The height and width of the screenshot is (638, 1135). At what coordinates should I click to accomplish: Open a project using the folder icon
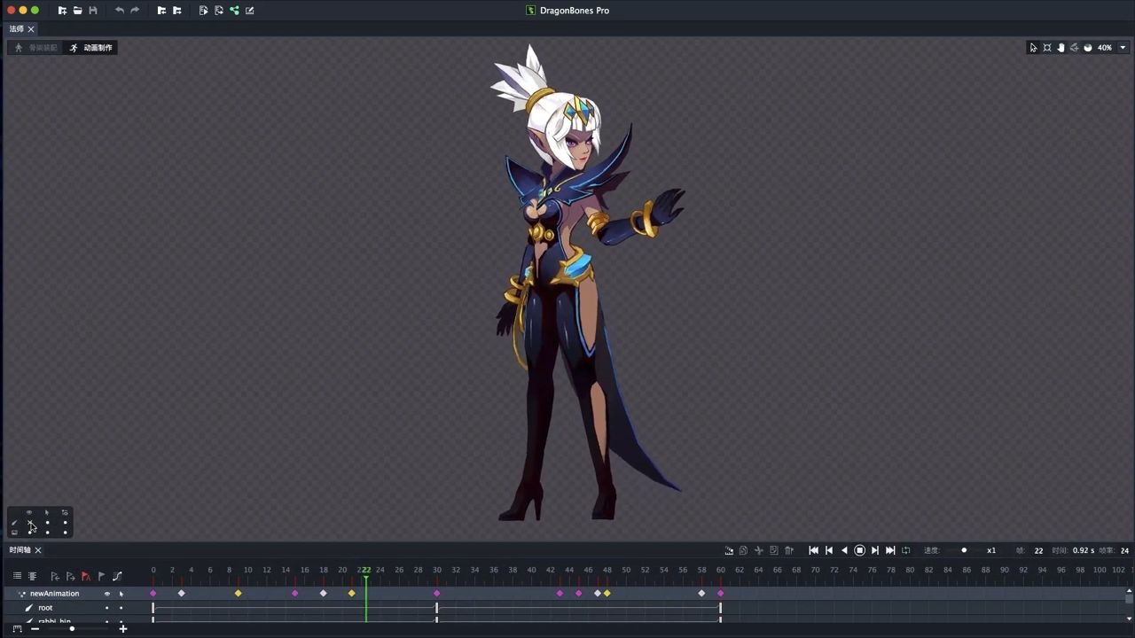coord(77,11)
